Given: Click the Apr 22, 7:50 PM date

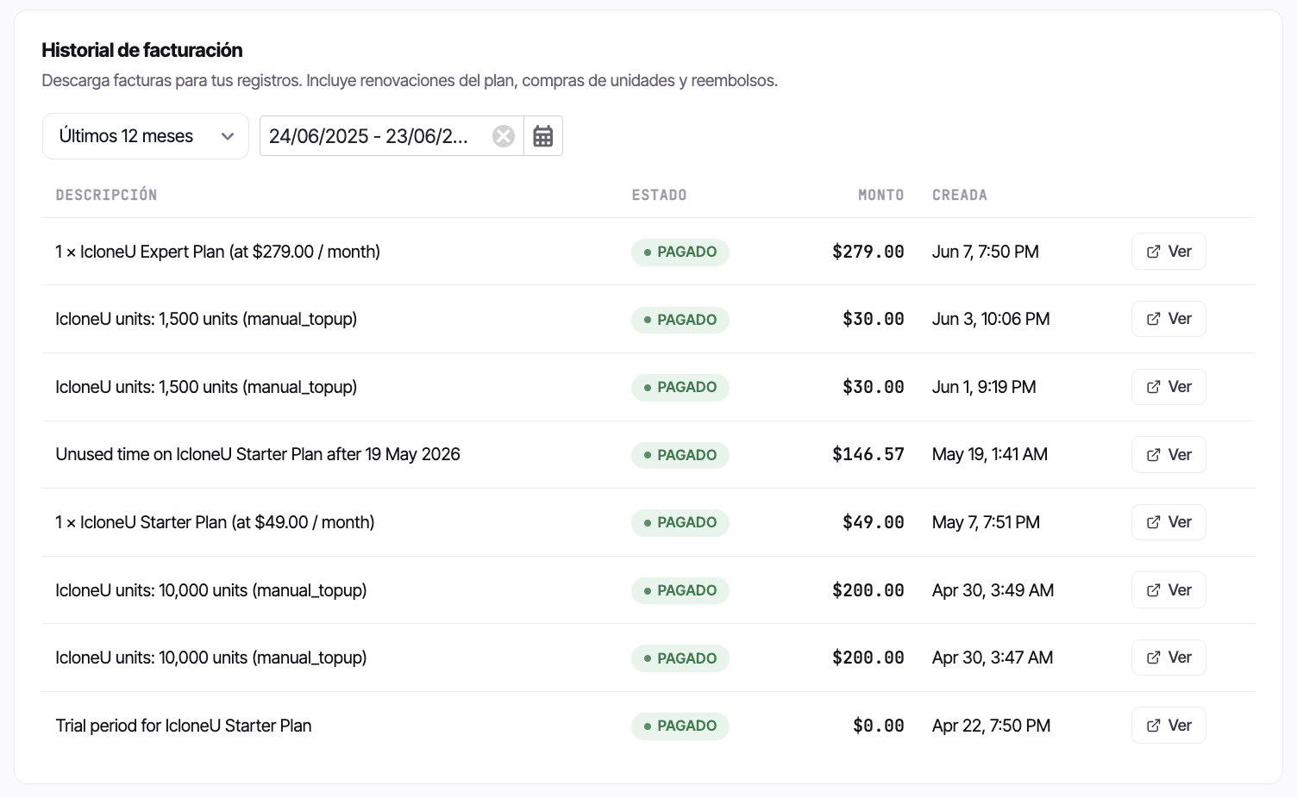Looking at the screenshot, I should coord(992,726).
